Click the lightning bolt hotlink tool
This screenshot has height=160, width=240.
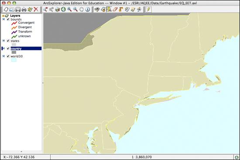click(x=148, y=10)
